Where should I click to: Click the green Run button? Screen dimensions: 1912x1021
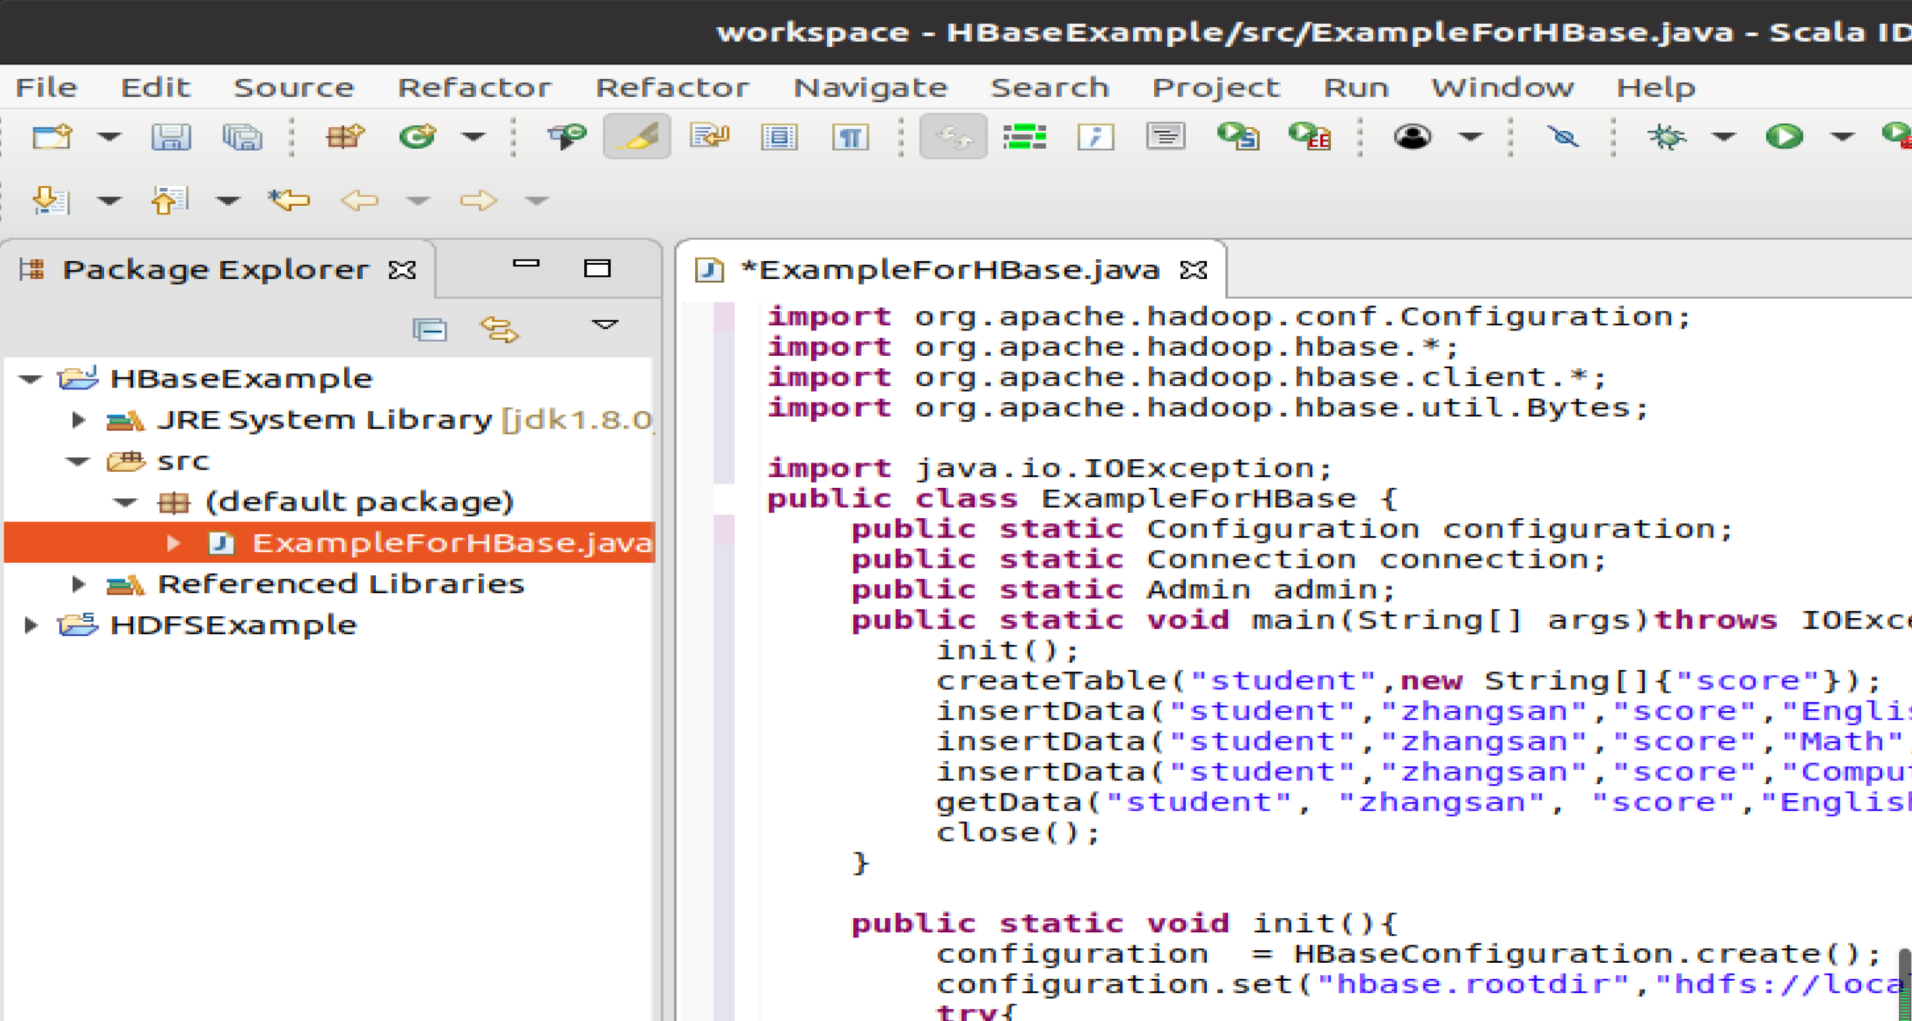(x=1784, y=137)
